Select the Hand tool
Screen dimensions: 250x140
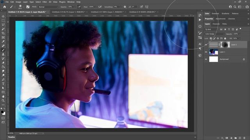tap(3, 96)
